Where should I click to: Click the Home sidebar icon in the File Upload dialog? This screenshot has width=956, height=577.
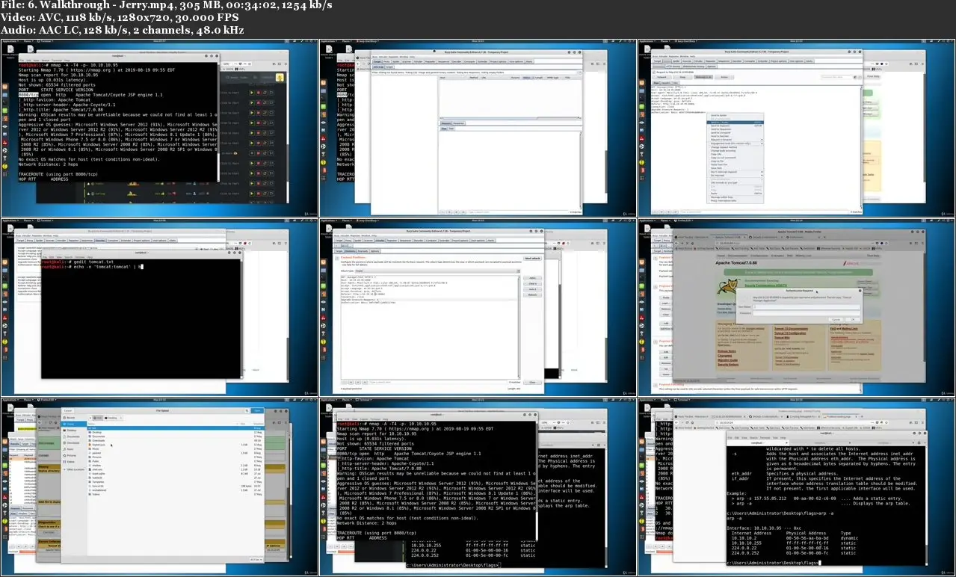70,424
